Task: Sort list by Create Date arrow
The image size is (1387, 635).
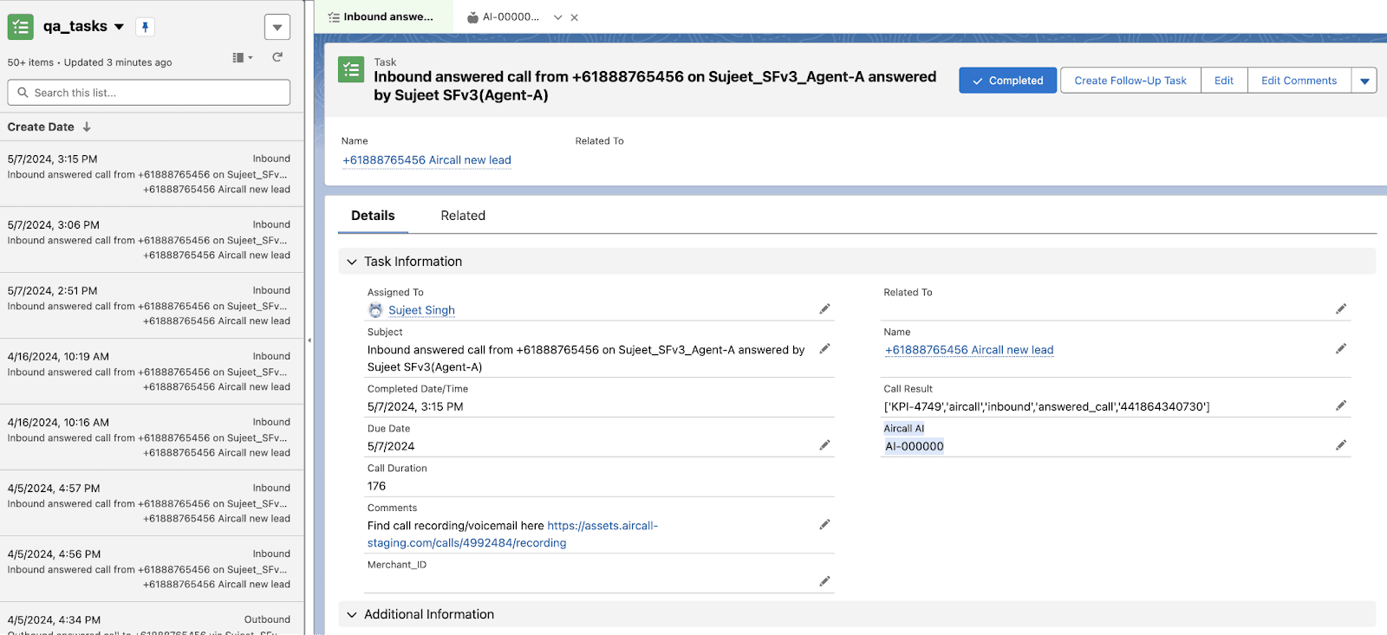Action: (87, 127)
